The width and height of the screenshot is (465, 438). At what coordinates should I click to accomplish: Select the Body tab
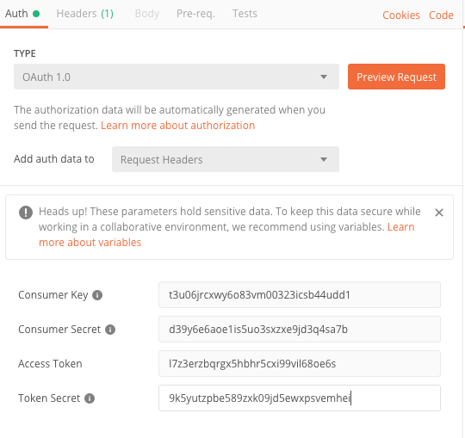coord(147,14)
